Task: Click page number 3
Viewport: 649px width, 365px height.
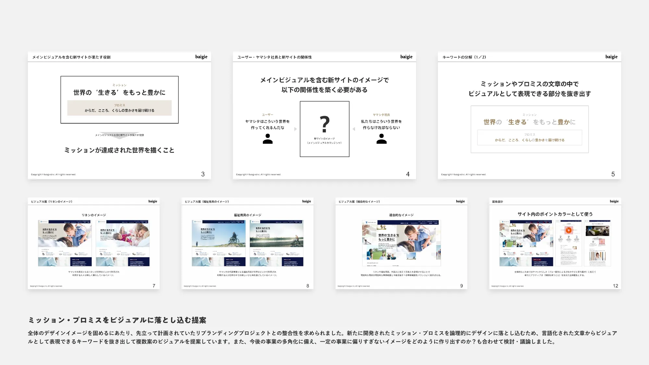Action: 203,174
